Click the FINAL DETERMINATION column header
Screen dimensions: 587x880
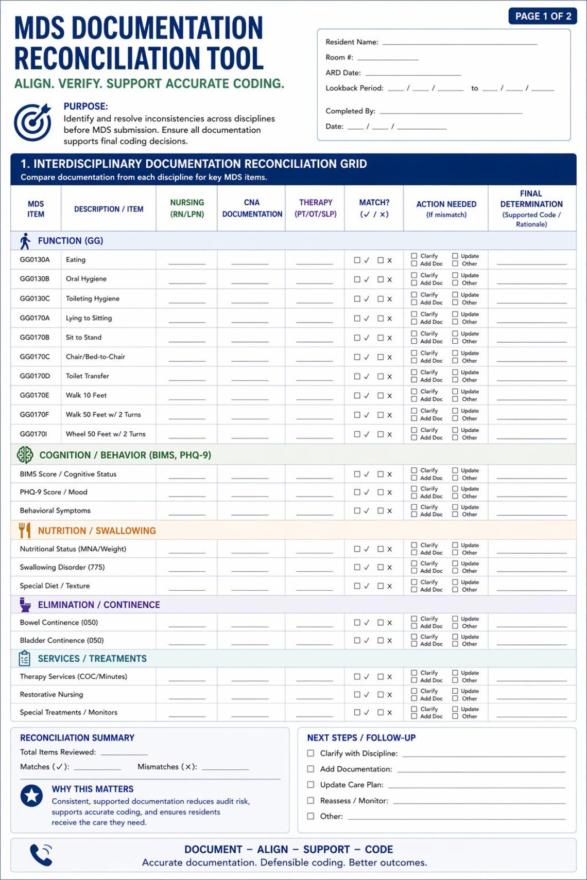coord(531,208)
